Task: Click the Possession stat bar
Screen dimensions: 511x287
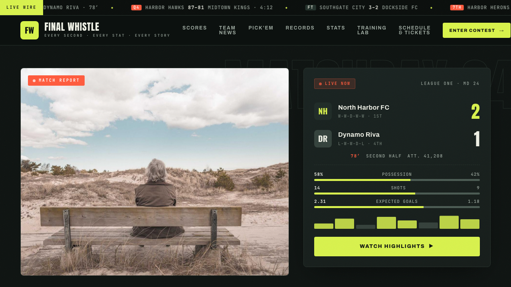Action: [x=397, y=180]
